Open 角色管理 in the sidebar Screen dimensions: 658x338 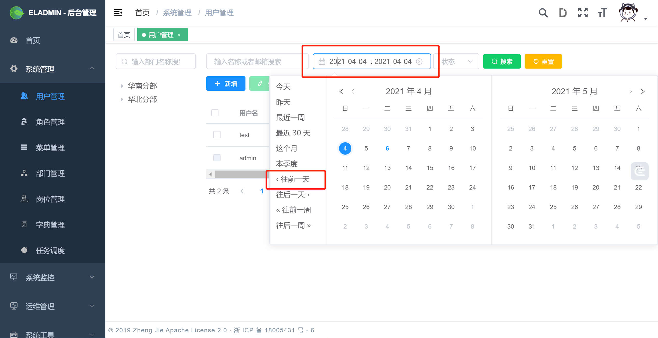pos(53,122)
